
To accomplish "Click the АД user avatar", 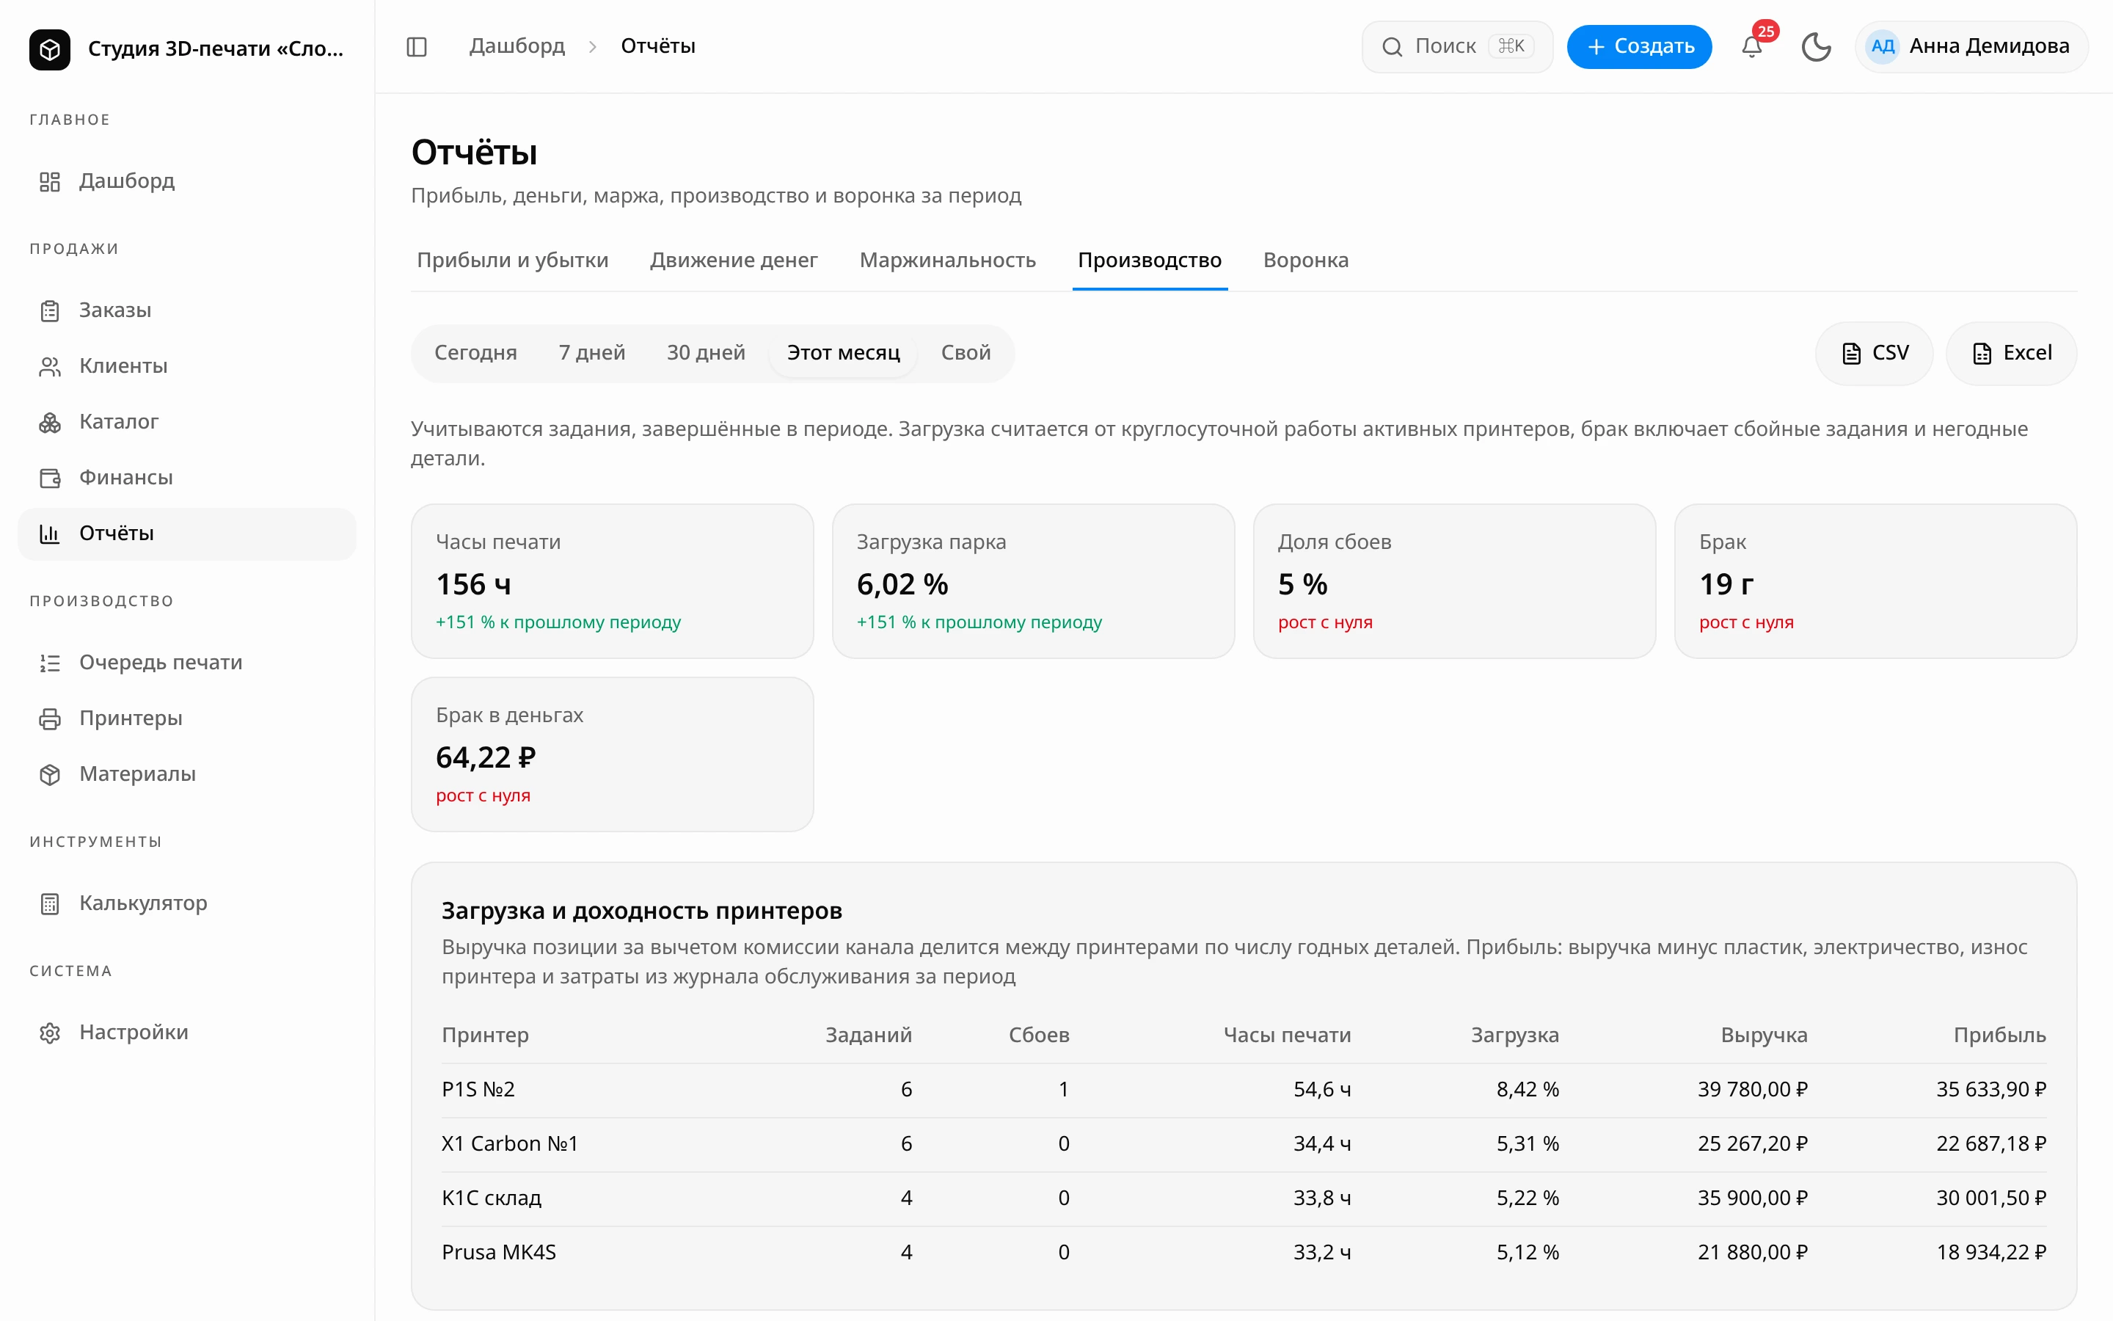I will click(1883, 46).
